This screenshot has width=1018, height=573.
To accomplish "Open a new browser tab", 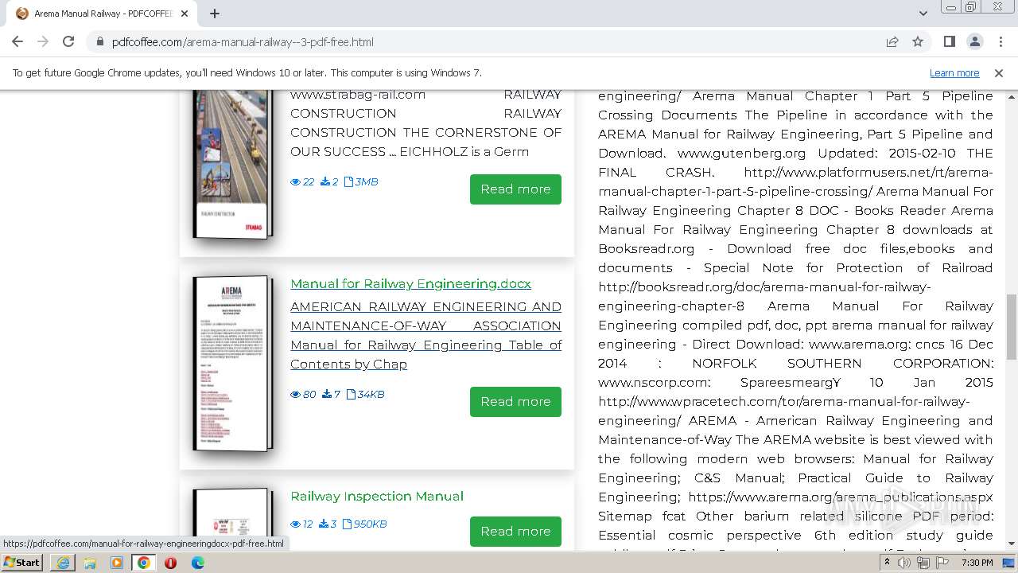I will (215, 14).
